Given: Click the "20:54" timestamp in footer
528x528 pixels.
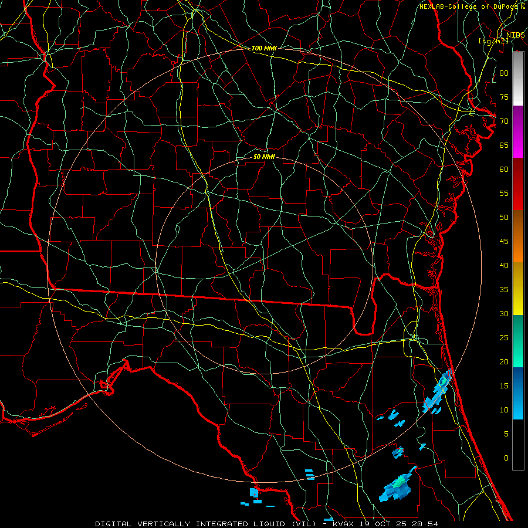Looking at the screenshot, I should [x=424, y=524].
